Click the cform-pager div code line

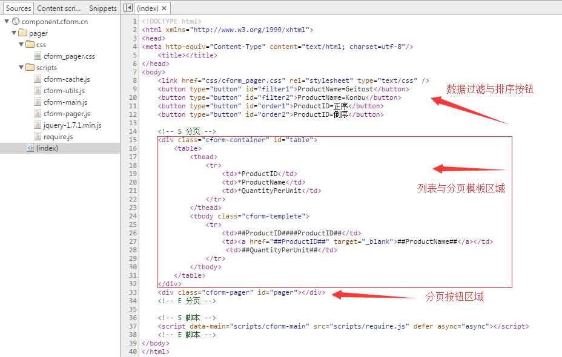coord(241,292)
